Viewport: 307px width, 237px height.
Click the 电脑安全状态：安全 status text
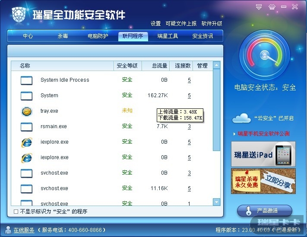[x=265, y=87]
